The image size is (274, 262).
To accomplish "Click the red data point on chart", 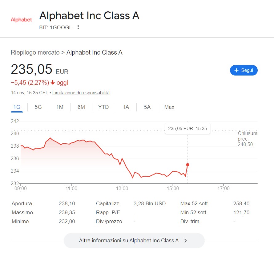I will tap(187, 165).
